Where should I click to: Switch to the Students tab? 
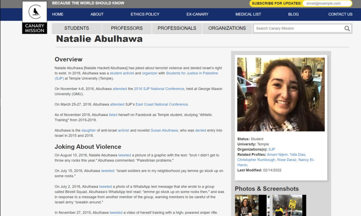point(77,28)
